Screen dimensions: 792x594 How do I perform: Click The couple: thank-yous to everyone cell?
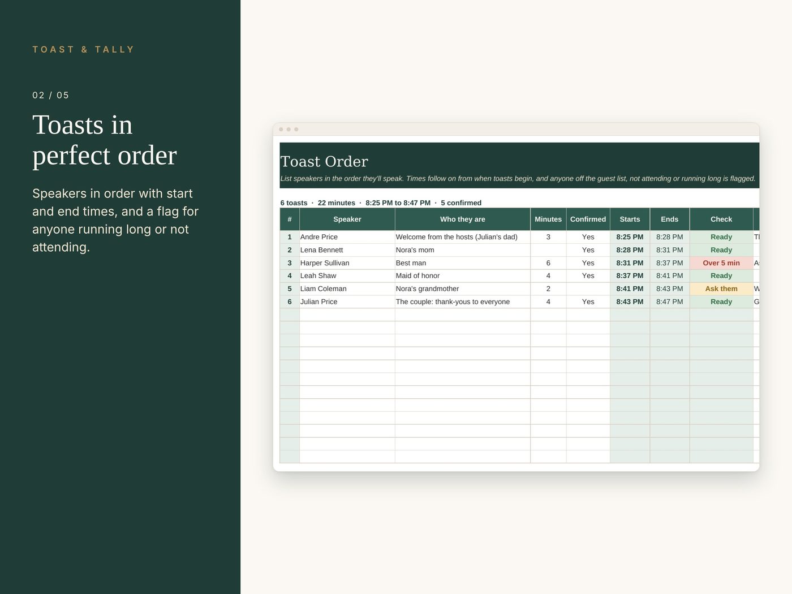coord(462,302)
